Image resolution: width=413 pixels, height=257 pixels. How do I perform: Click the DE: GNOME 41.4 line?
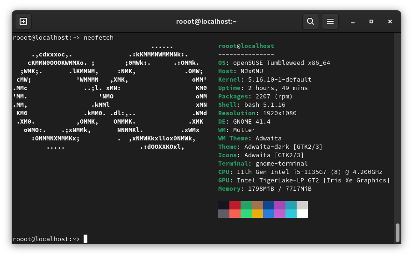tap(244, 122)
